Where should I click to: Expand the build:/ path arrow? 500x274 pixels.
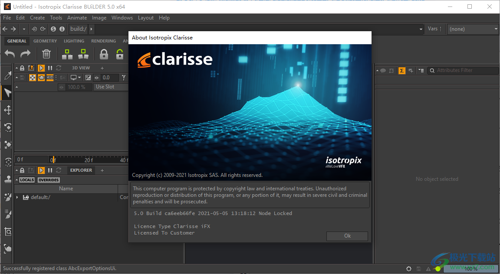pos(91,29)
